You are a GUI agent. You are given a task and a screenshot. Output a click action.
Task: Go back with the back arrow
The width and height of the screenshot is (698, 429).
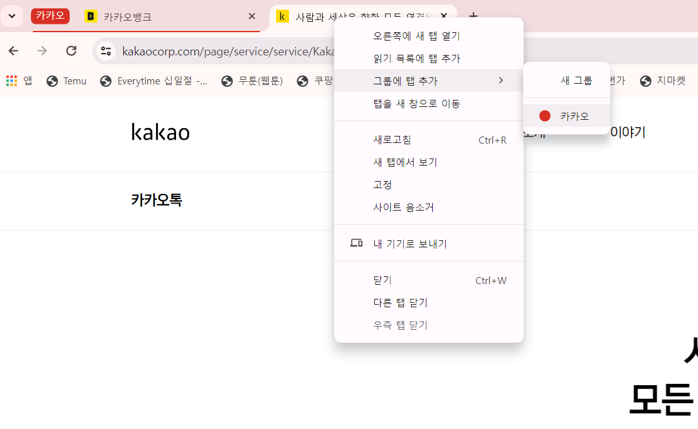pyautogui.click(x=14, y=51)
